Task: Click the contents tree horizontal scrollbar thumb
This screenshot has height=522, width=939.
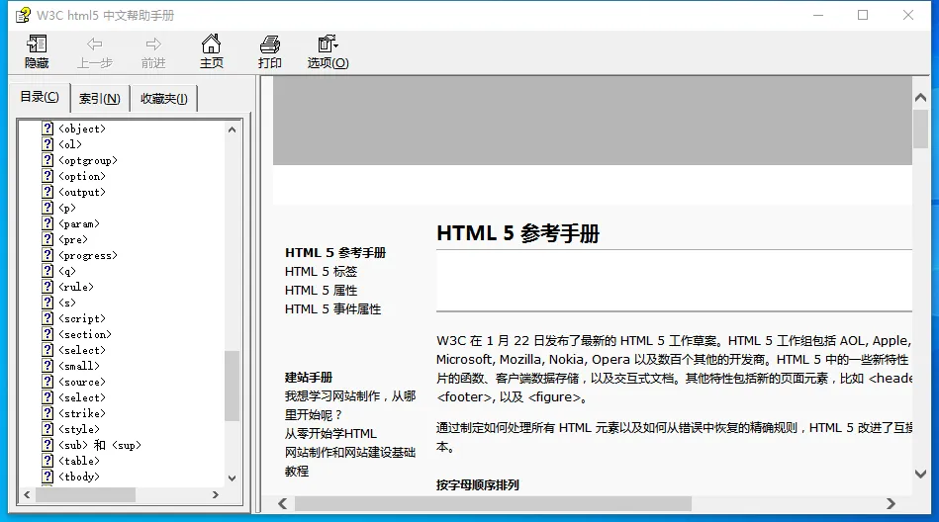Action: click(86, 495)
